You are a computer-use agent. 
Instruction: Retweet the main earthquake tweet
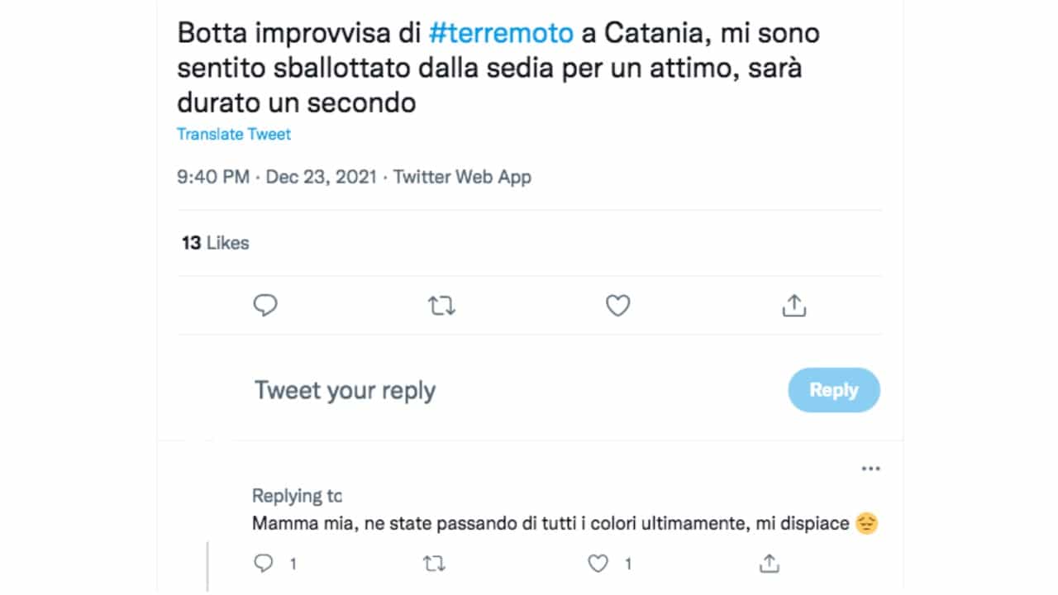point(441,307)
